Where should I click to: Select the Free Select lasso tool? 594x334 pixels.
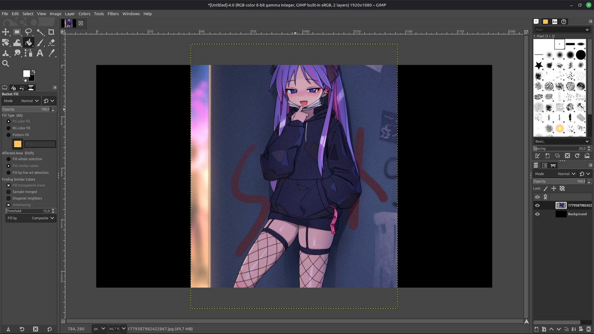pyautogui.click(x=29, y=32)
